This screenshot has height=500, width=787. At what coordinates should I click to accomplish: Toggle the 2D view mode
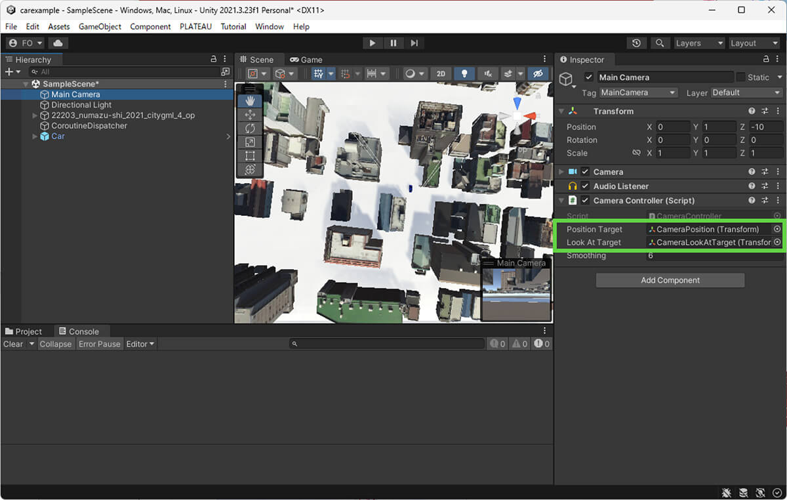(441, 73)
